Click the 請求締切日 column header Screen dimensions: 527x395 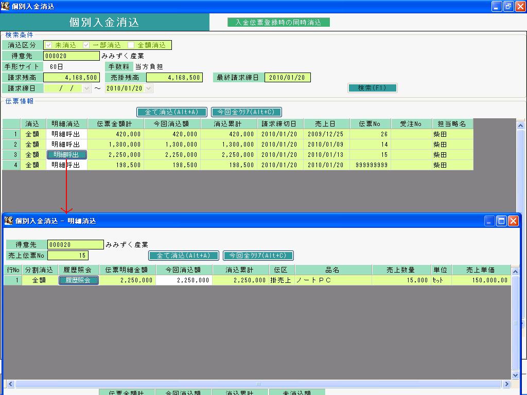click(280, 124)
